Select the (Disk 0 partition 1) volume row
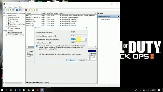 61,18
